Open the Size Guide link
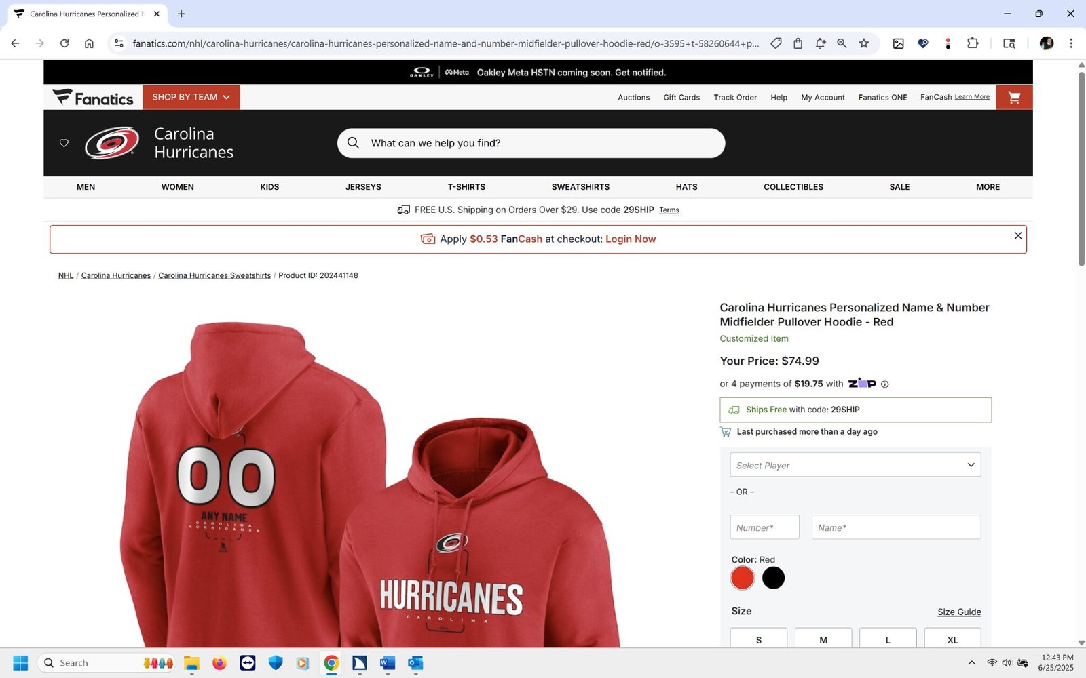This screenshot has height=678, width=1086. 959,612
